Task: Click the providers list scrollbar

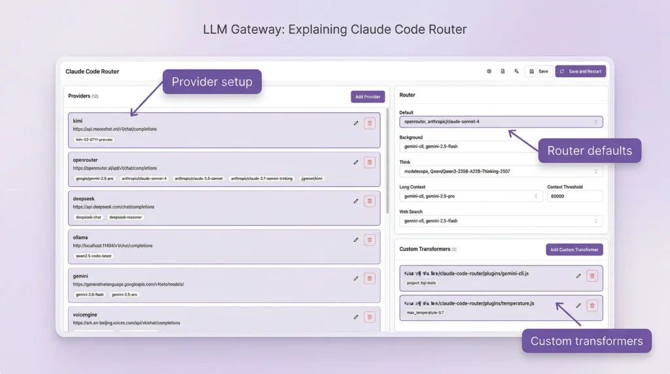Action: click(387, 161)
